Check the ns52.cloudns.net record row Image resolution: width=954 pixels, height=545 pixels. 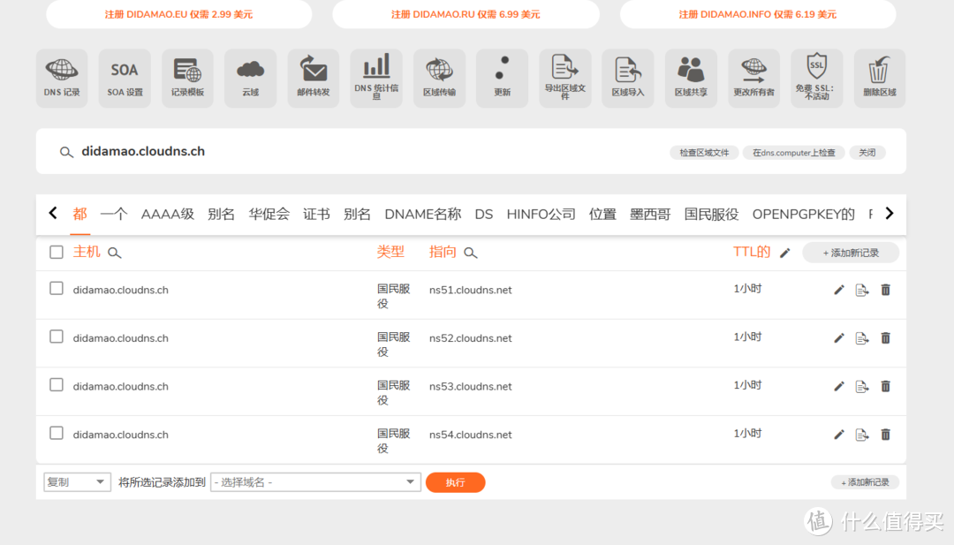tap(57, 337)
